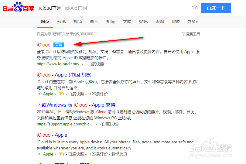246x164 pixels.
Task: Click the 翻译此页 translate link
Action: [x=119, y=154]
